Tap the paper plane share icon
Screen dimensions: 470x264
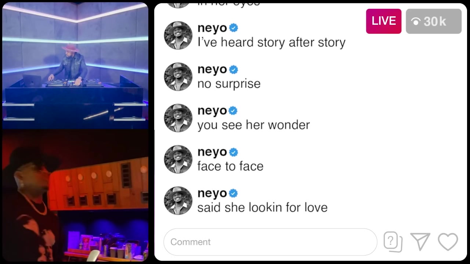click(420, 242)
